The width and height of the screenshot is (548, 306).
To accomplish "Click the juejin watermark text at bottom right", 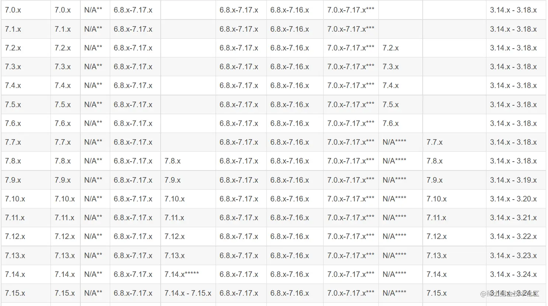I will 510,293.
